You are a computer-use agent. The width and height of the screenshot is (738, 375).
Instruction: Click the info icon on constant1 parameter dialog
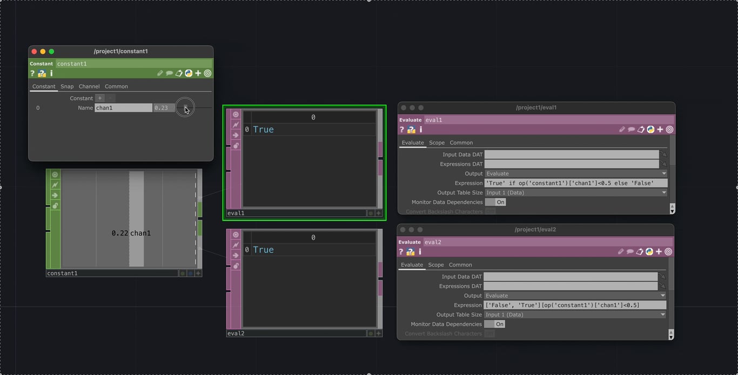tap(51, 73)
